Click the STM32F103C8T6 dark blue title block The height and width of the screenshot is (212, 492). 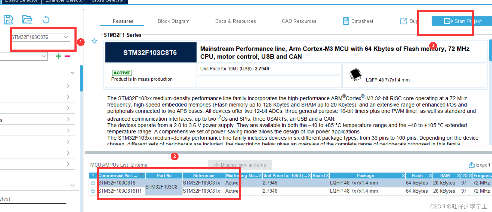151,53
